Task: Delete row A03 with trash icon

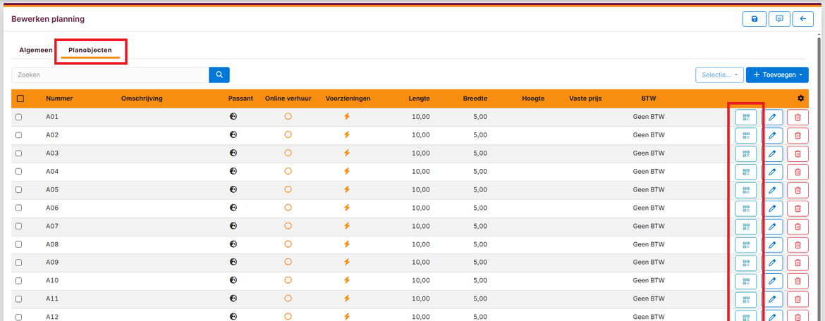Action: point(797,154)
